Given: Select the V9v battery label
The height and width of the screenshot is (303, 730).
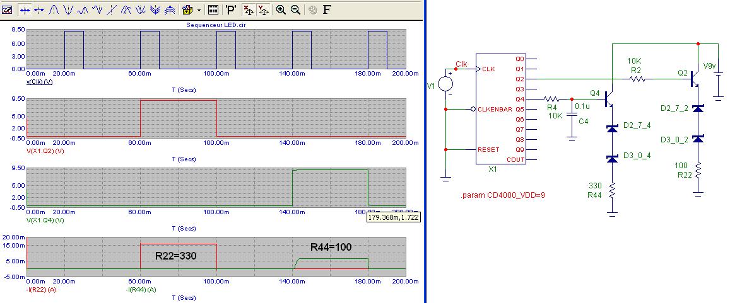Looking at the screenshot, I should tap(711, 66).
